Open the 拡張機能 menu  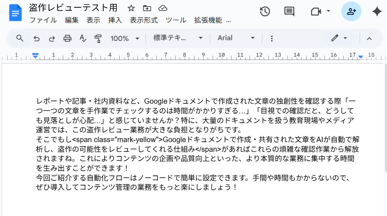208,20
